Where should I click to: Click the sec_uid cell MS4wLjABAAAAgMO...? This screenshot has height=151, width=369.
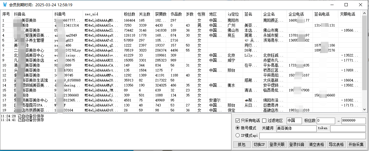coord(103,20)
